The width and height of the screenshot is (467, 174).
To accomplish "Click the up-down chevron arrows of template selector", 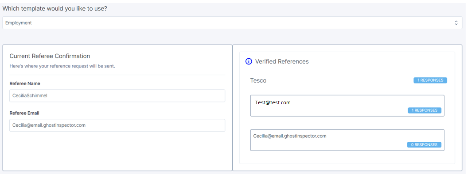I will click(x=456, y=23).
